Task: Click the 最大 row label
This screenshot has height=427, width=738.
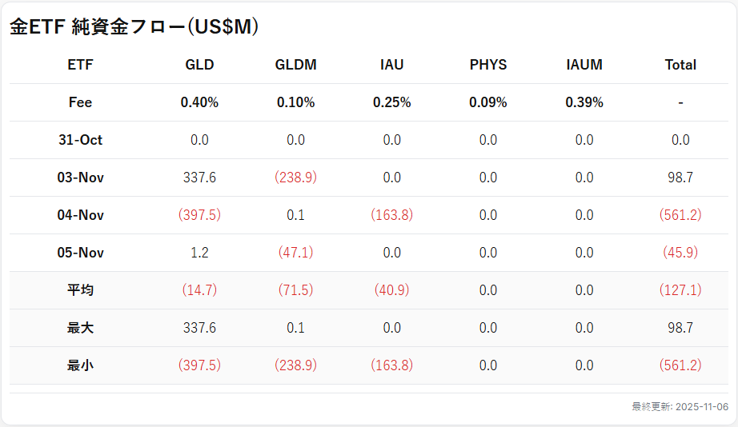Action: click(x=80, y=328)
